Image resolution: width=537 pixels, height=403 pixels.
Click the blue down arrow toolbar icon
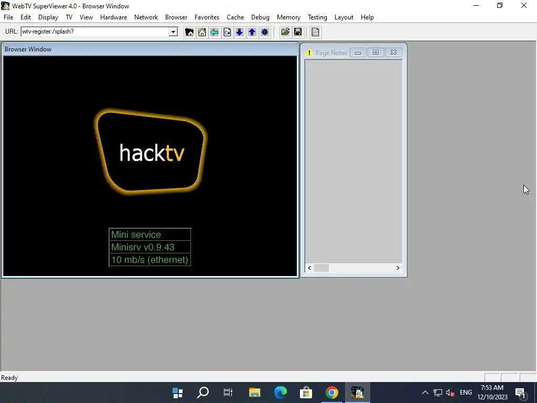point(239,32)
